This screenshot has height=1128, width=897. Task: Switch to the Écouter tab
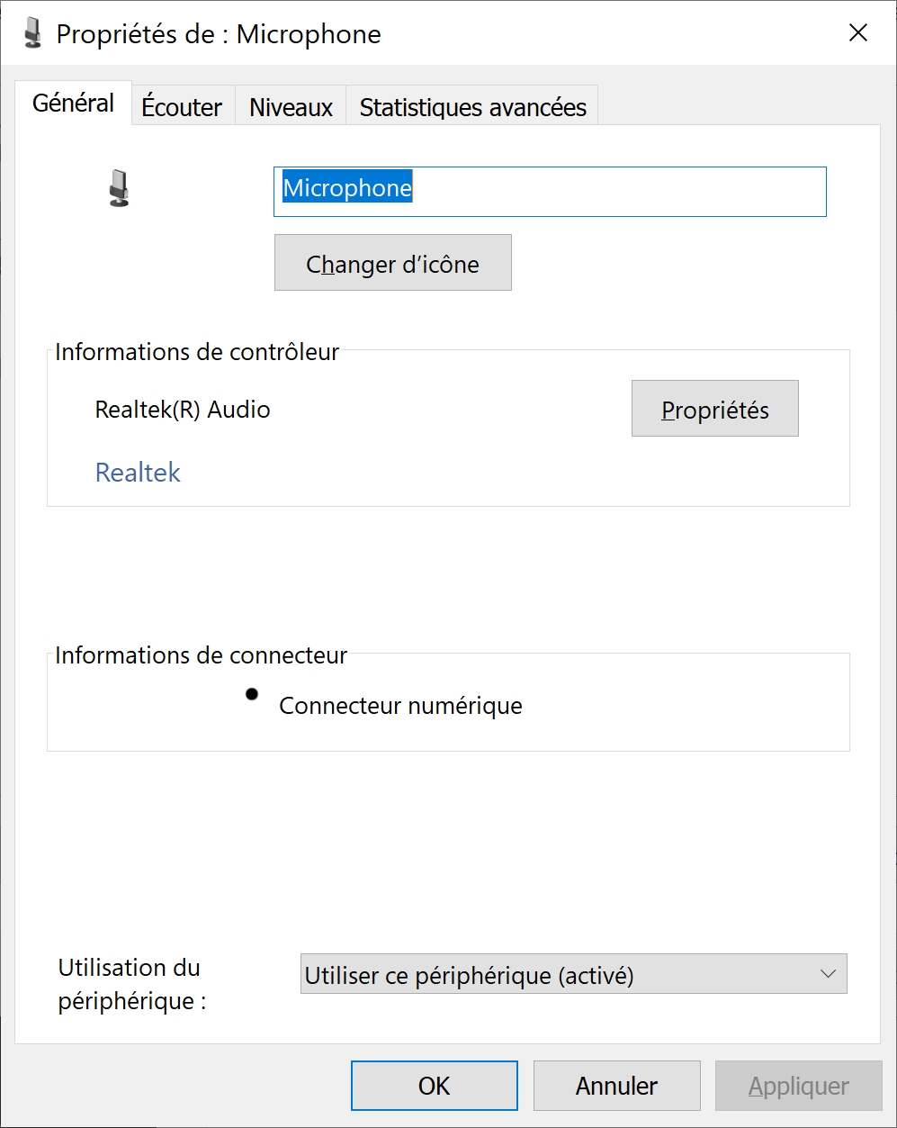pyautogui.click(x=183, y=107)
